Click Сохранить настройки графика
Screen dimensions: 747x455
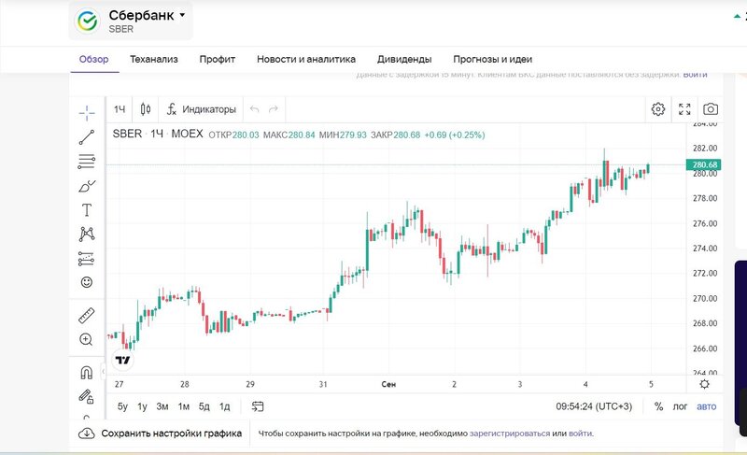pos(172,434)
